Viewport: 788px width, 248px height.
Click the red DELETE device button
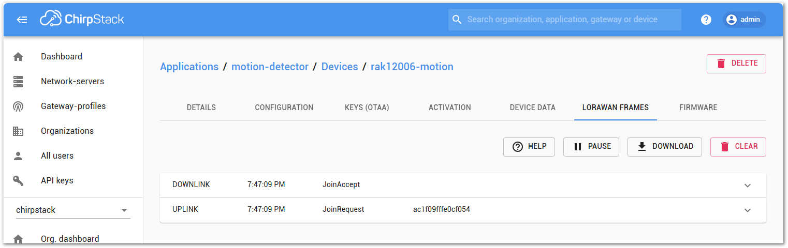pyautogui.click(x=736, y=64)
